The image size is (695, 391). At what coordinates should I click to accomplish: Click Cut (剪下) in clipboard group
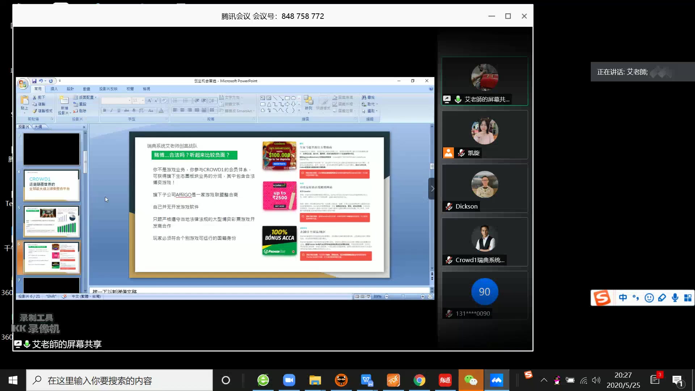point(39,97)
